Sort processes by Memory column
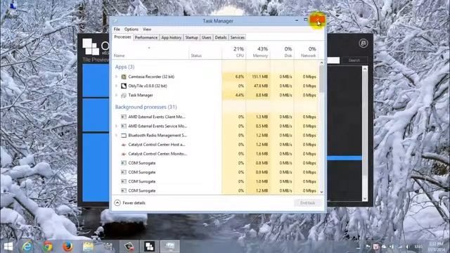Image resolution: width=450 pixels, height=253 pixels. point(258,52)
